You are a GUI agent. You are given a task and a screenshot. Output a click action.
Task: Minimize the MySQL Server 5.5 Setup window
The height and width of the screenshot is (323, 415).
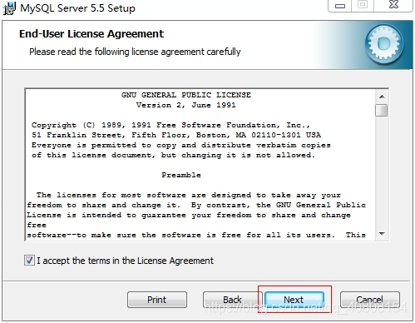(x=340, y=6)
